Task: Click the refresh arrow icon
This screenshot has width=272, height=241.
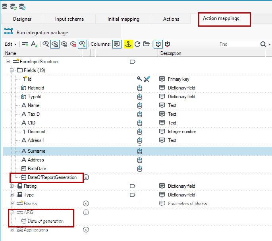Action: (x=137, y=44)
